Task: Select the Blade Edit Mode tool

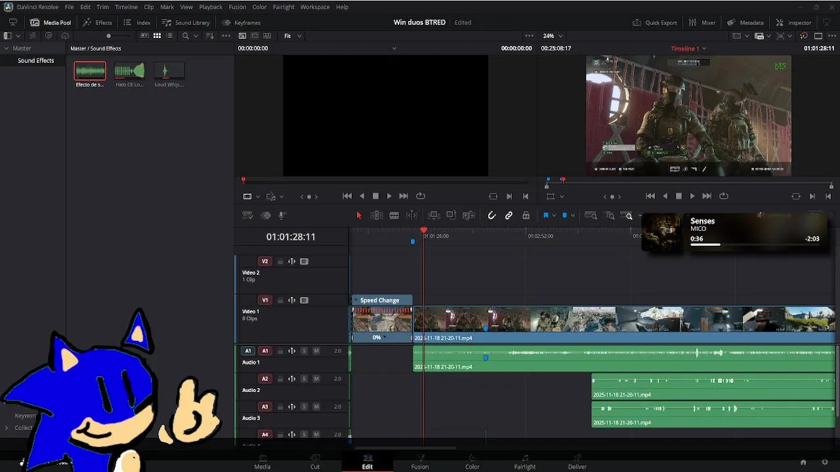Action: click(x=394, y=215)
